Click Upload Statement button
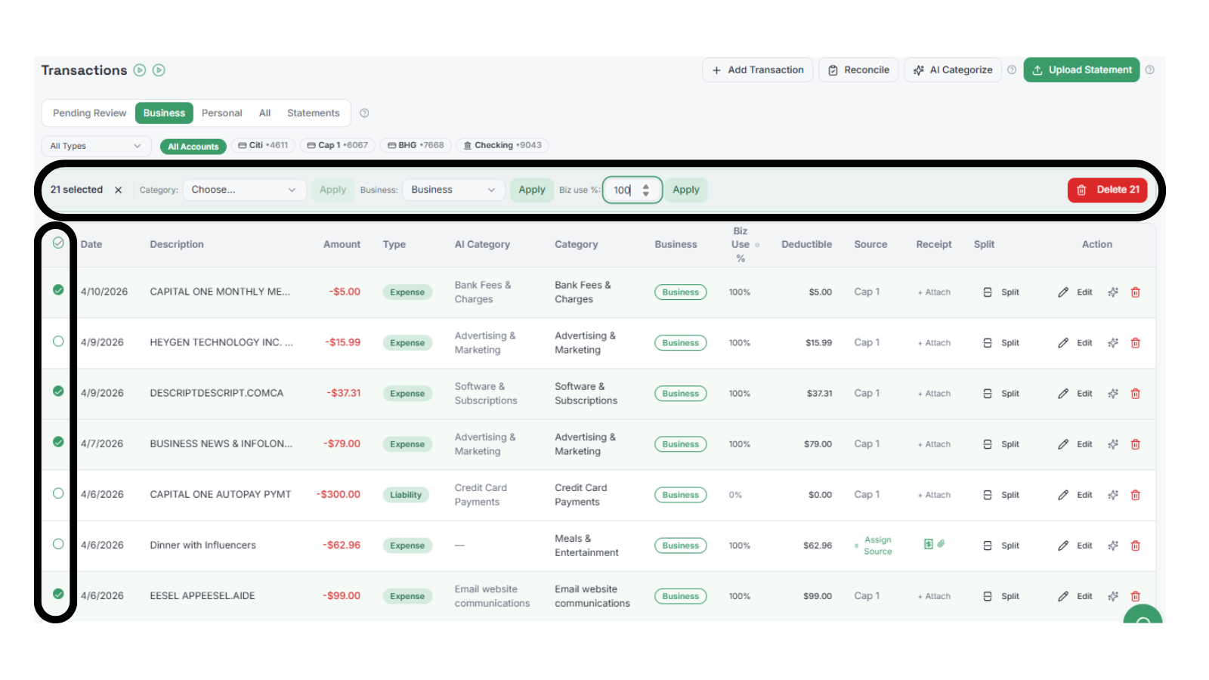The width and height of the screenshot is (1209, 680). point(1081,70)
